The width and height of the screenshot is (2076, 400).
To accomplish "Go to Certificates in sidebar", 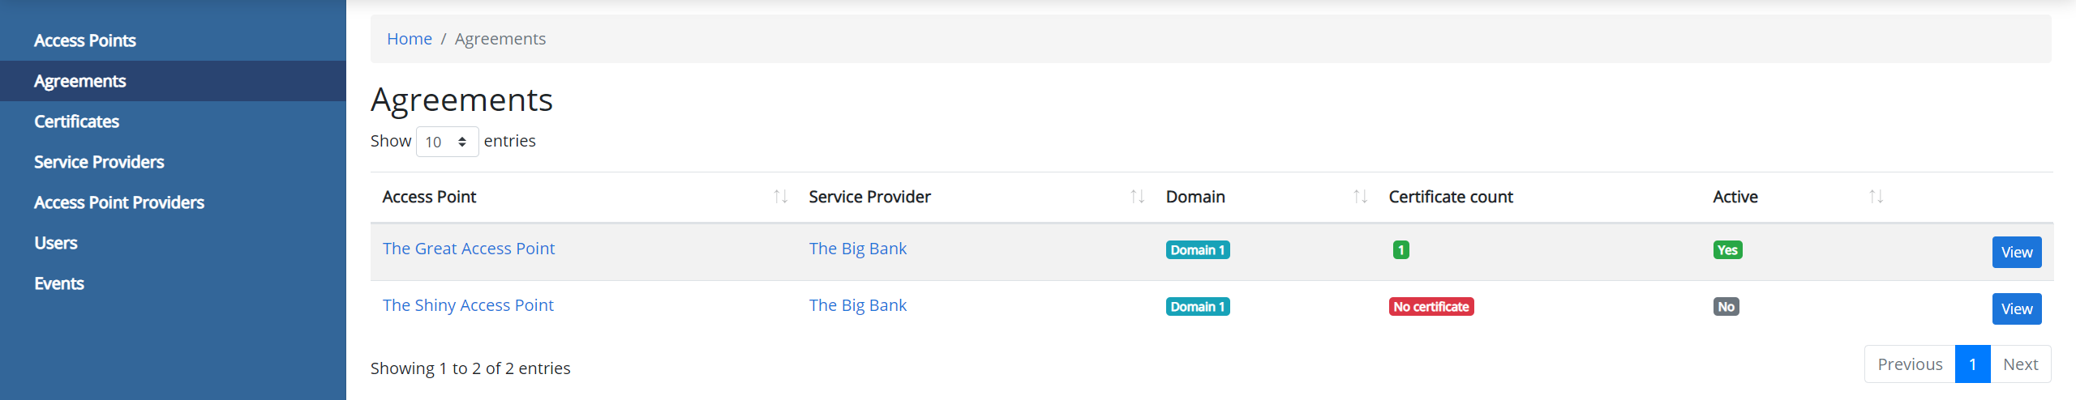I will click(77, 121).
